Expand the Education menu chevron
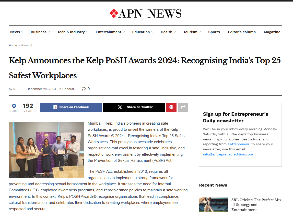Screen dimensions: 293x212 (x=152, y=32)
